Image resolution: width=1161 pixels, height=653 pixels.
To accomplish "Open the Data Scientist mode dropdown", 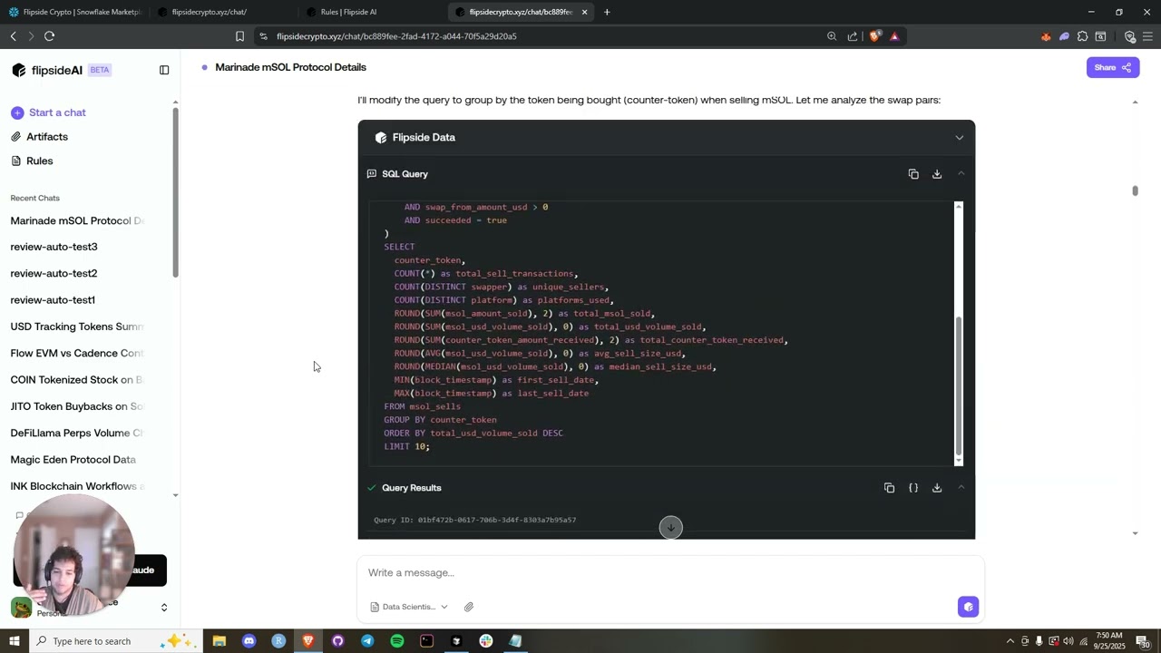I will 409,607.
